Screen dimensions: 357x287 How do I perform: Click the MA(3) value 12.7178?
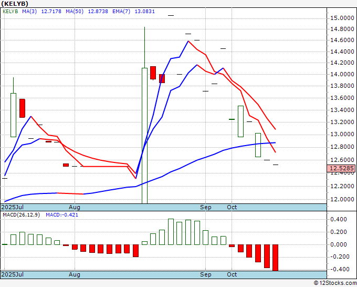point(51,11)
